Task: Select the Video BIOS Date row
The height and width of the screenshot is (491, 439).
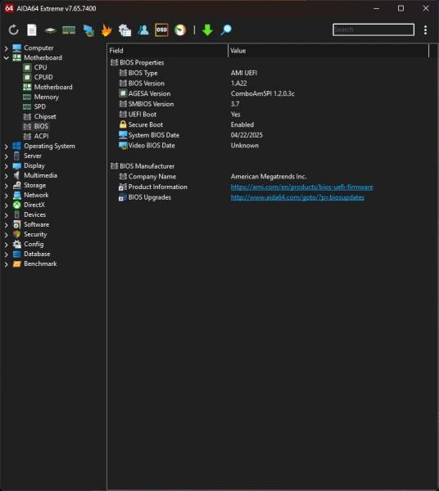Action: [268, 146]
